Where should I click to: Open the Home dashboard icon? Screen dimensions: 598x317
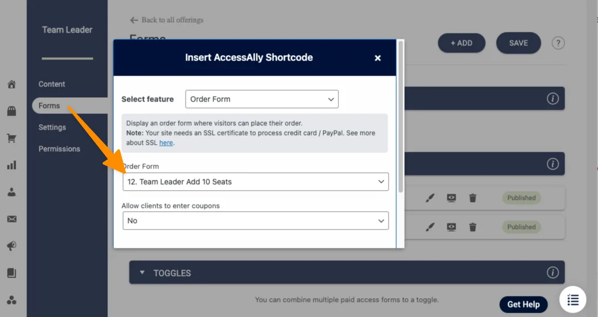12,84
